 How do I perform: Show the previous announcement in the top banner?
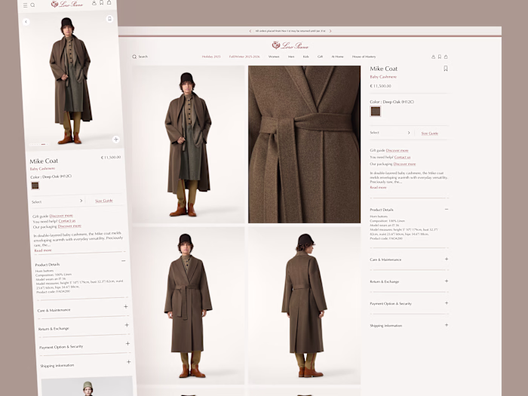(250, 31)
